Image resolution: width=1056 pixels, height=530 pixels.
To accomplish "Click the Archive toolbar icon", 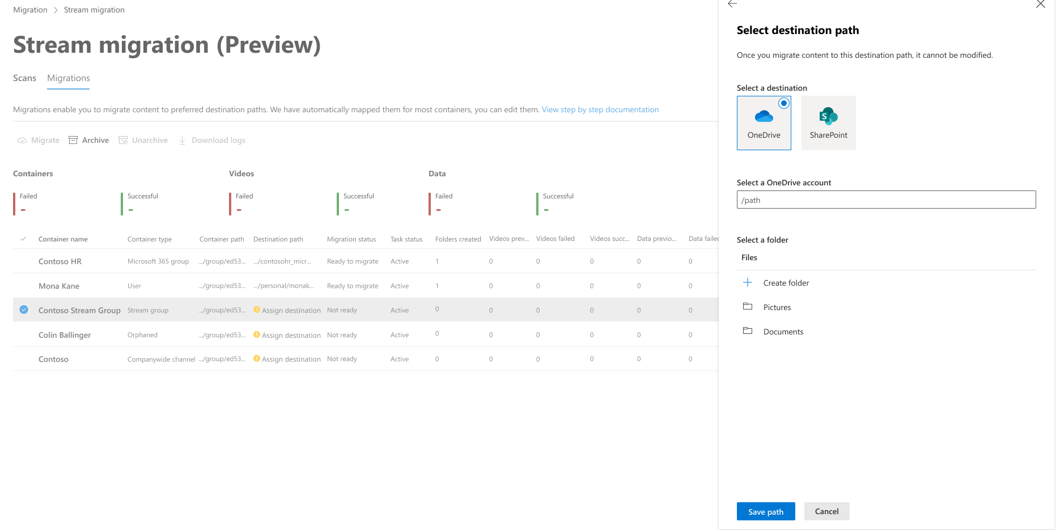I will coord(73,140).
